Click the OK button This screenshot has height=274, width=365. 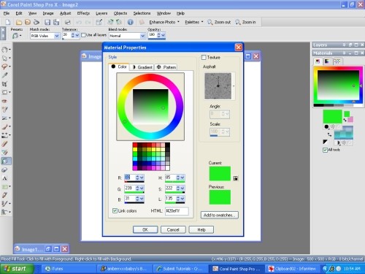pyautogui.click(x=145, y=229)
